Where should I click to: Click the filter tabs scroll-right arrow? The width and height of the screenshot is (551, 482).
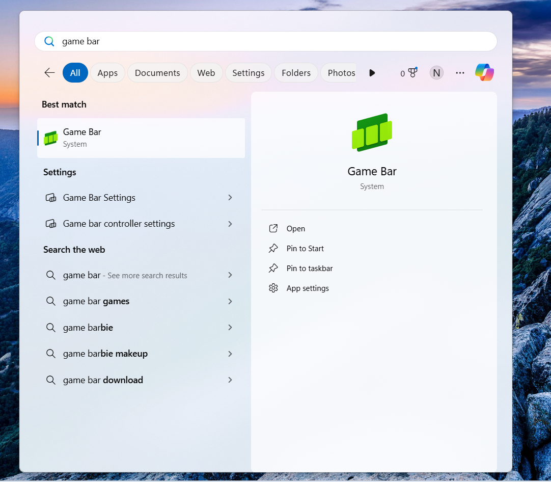pyautogui.click(x=372, y=73)
